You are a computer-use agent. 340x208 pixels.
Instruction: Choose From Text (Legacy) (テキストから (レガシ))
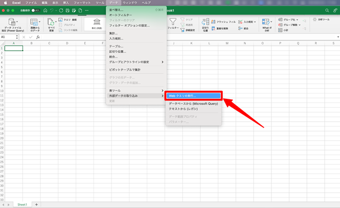click(194, 109)
